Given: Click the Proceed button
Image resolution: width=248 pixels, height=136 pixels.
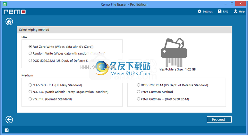Looking at the screenshot, I should pos(219,119).
